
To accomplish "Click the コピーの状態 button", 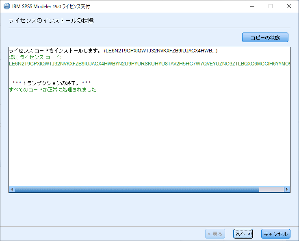I will coord(265,37).
